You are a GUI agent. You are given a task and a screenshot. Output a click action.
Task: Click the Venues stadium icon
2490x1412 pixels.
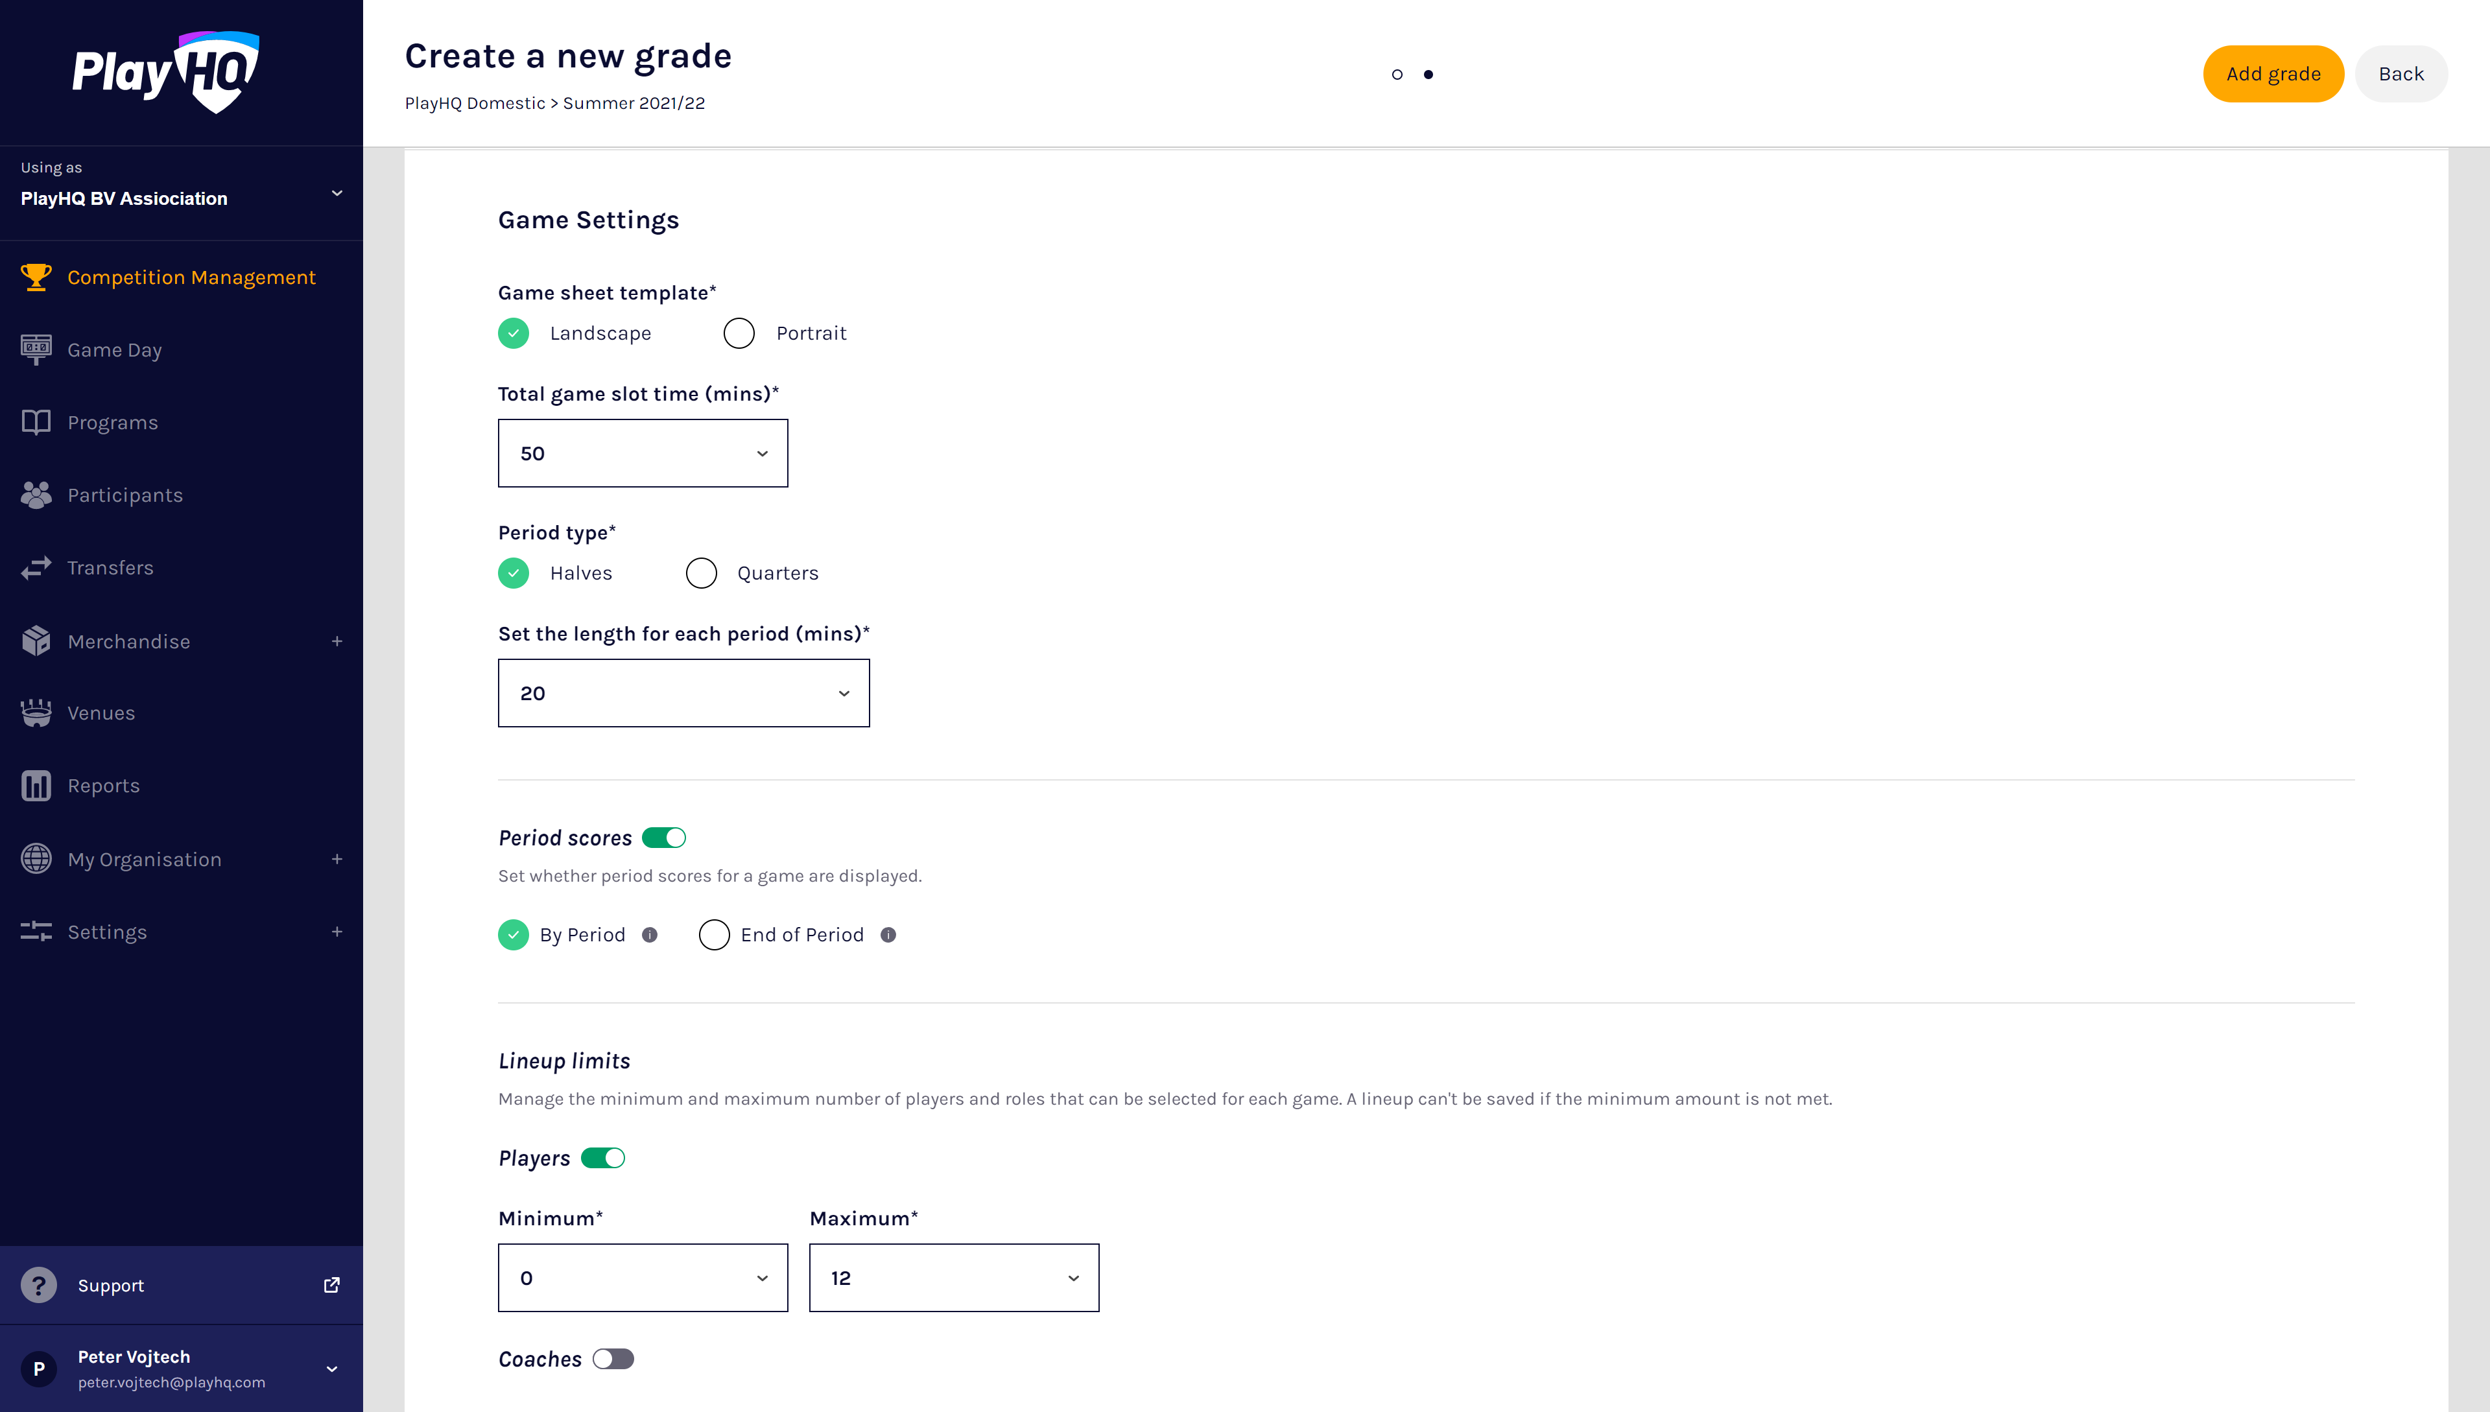tap(36, 712)
